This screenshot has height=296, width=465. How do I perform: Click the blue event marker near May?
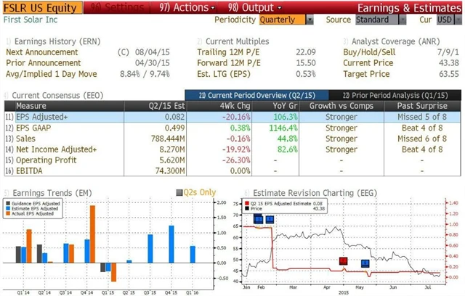pyautogui.click(x=365, y=264)
